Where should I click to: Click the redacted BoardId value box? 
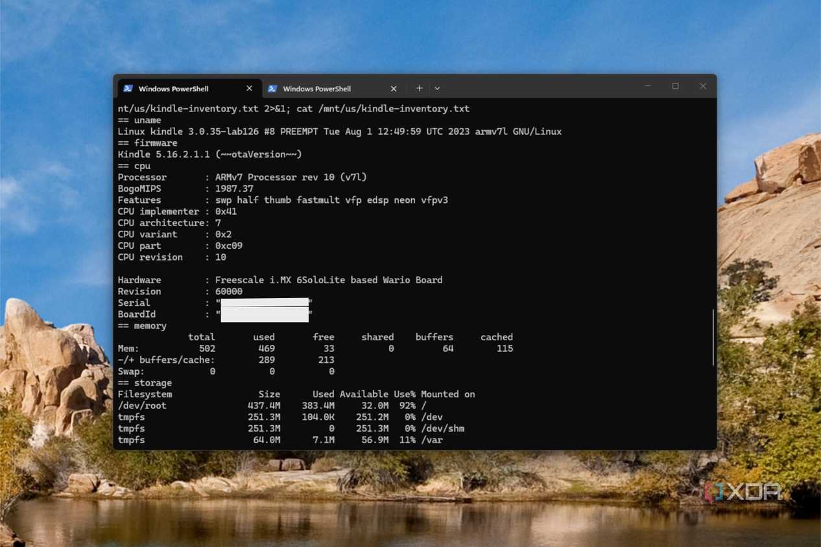(265, 315)
